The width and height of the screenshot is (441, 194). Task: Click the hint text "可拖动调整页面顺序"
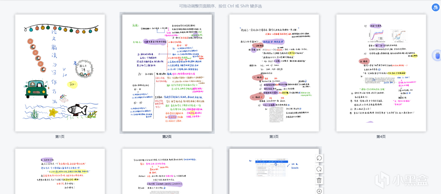tap(197, 6)
